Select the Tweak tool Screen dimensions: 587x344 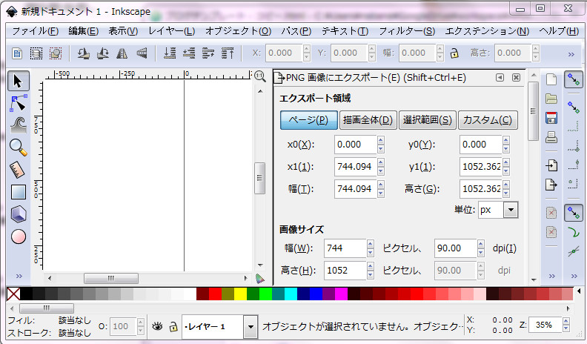18,125
